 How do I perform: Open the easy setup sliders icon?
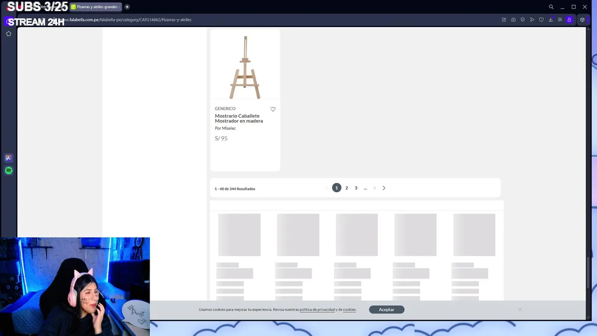tap(560, 20)
